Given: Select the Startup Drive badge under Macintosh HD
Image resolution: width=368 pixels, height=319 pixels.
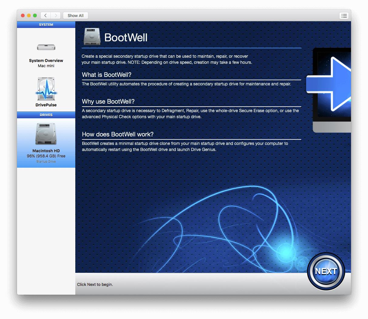Looking at the screenshot, I should (x=46, y=161).
